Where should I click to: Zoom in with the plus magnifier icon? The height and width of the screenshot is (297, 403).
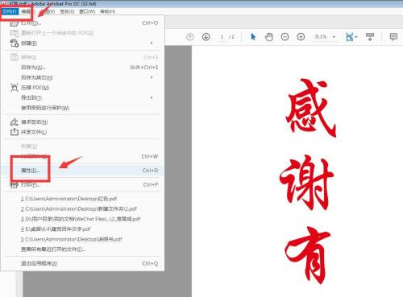(301, 37)
